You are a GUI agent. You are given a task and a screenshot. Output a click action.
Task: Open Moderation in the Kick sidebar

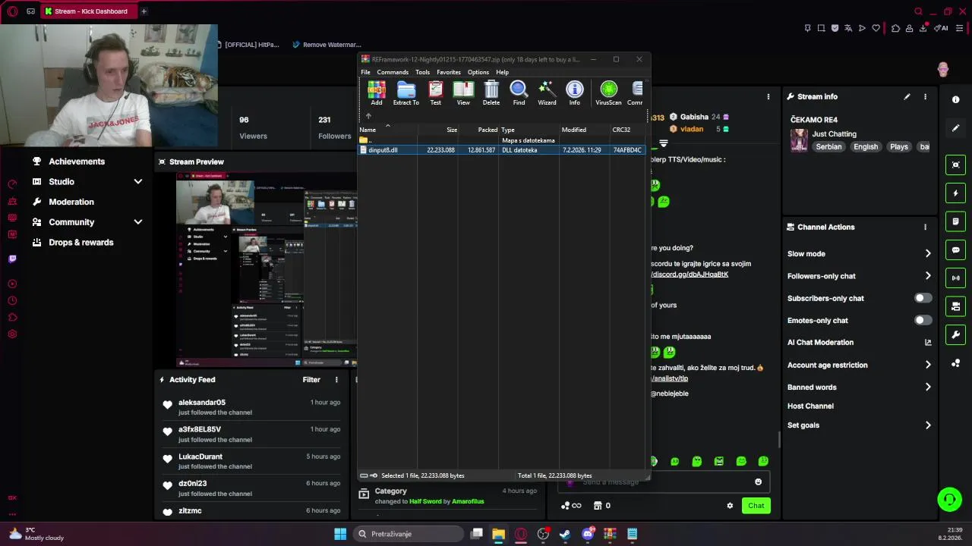[x=71, y=202]
